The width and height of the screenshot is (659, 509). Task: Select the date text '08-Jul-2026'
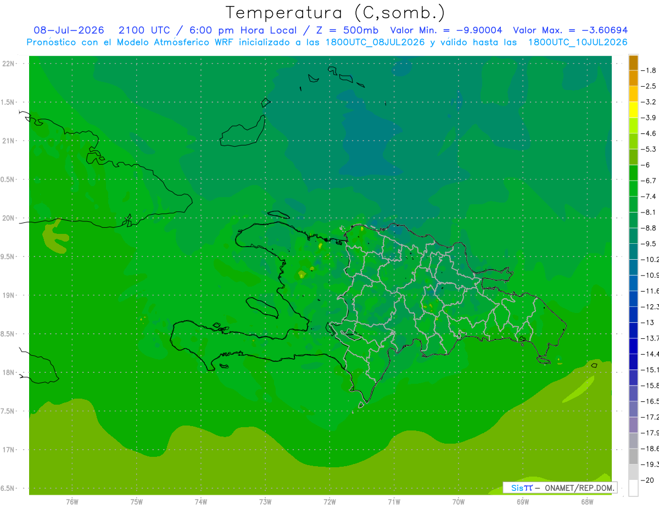(x=68, y=30)
